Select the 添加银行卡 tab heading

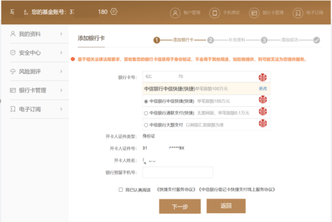pos(91,38)
